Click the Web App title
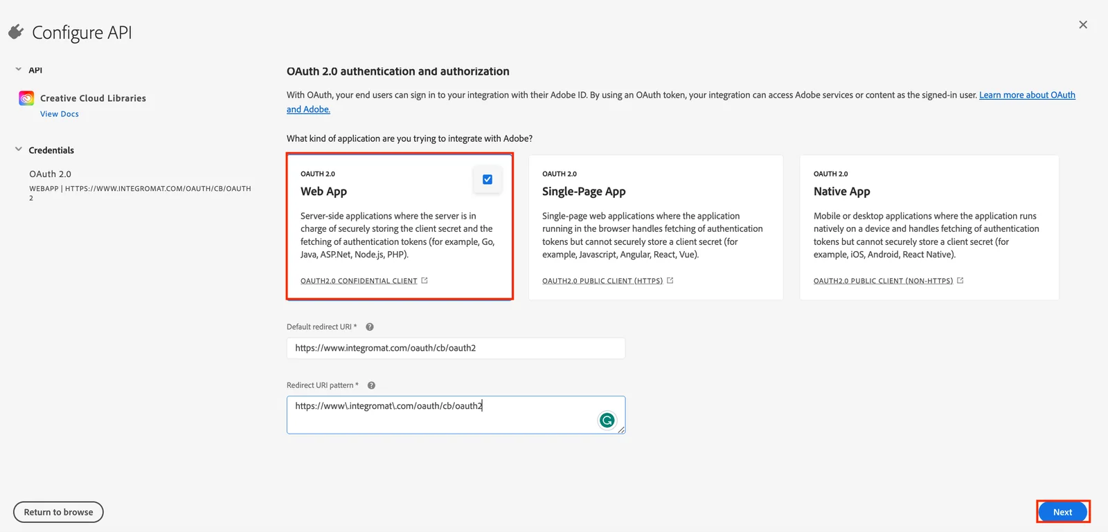Screen dimensions: 1108x532 pyautogui.click(x=323, y=192)
